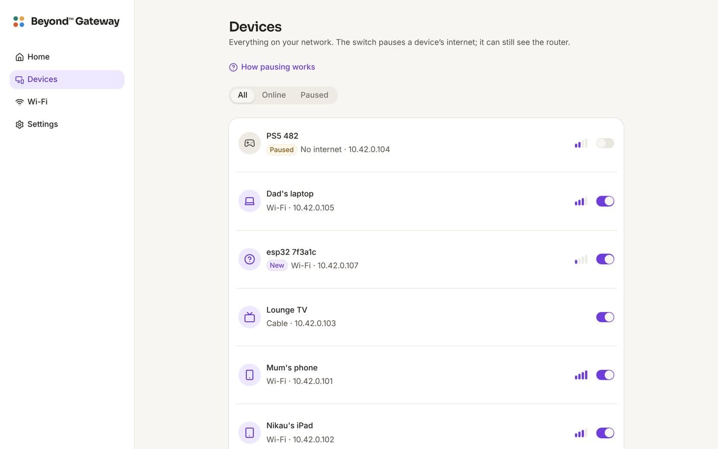Toggle off Mum's phone internet

(x=605, y=375)
